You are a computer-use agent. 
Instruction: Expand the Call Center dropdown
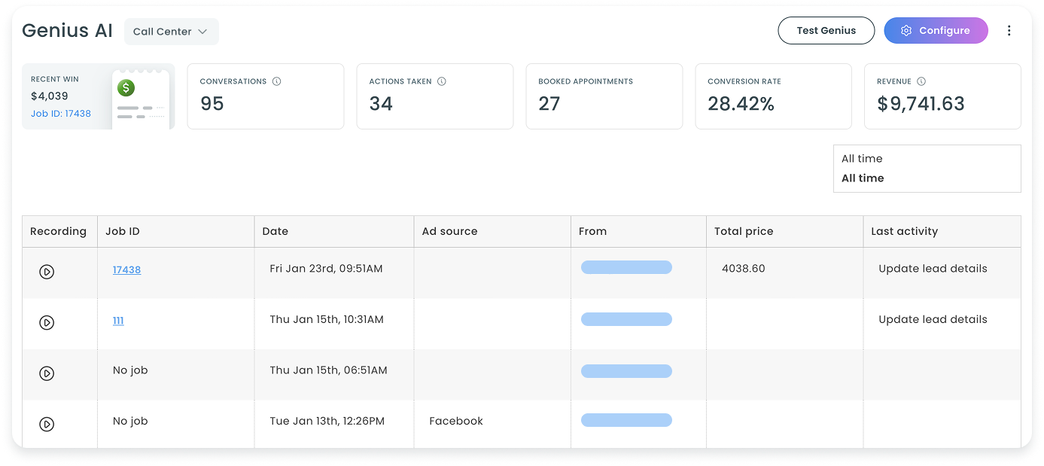pos(171,32)
